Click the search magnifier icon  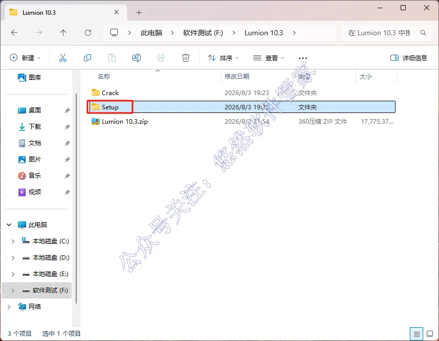(x=423, y=33)
